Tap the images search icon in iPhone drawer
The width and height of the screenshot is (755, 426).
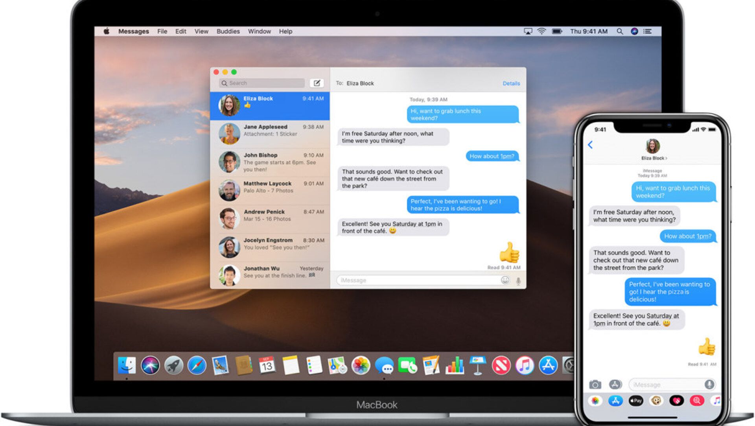(x=697, y=401)
